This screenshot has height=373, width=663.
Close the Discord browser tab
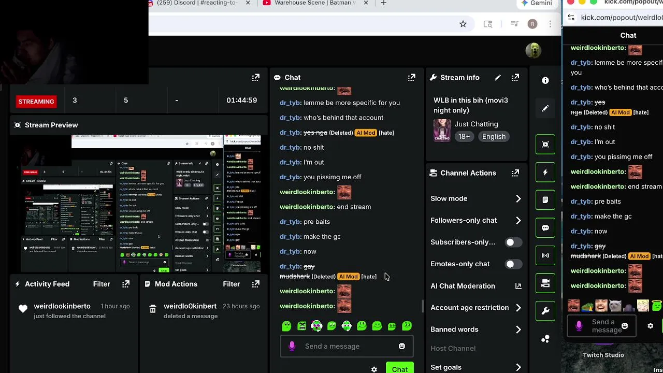(x=248, y=3)
